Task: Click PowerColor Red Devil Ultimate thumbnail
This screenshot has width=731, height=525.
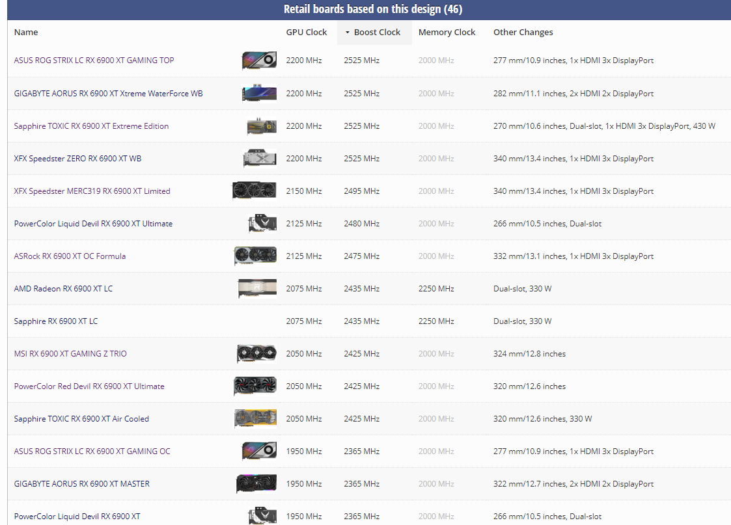Action: (x=255, y=386)
